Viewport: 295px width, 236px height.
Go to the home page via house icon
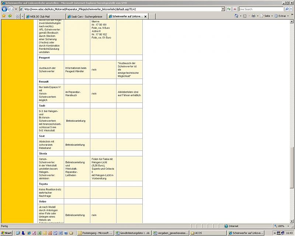pyautogui.click(x=236, y=16)
